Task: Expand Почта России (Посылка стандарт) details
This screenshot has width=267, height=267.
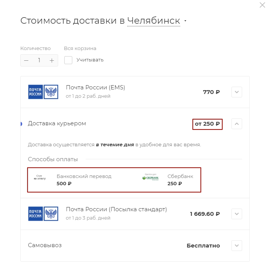Action: 237,214
